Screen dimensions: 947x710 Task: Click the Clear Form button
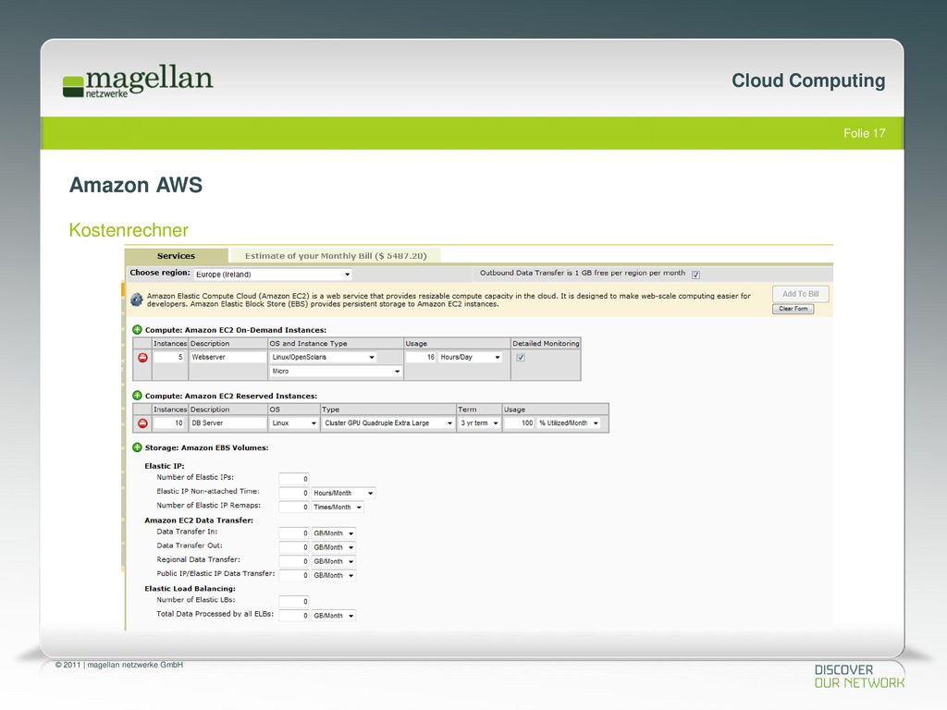pos(793,309)
